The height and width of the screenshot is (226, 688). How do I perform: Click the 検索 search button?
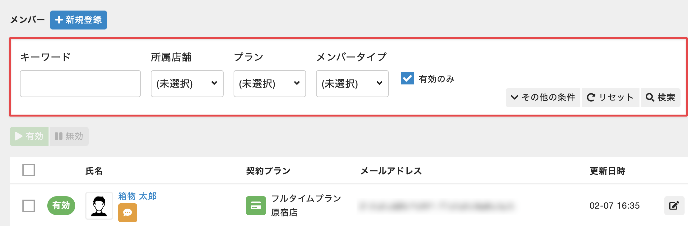point(660,97)
